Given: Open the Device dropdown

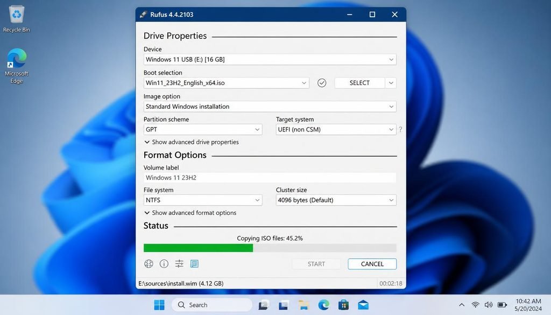Looking at the screenshot, I should tap(270, 59).
